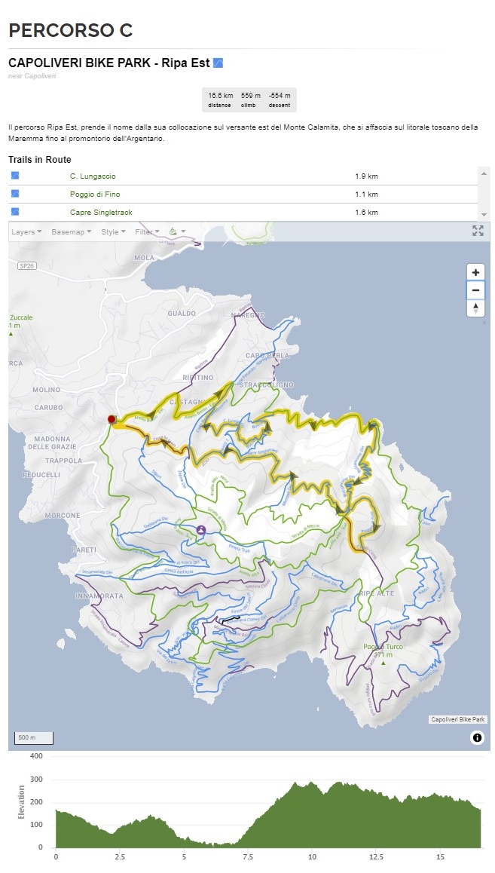Click the Poggio Turco peak triangle marker
The width and height of the screenshot is (495, 873).
coord(383,663)
